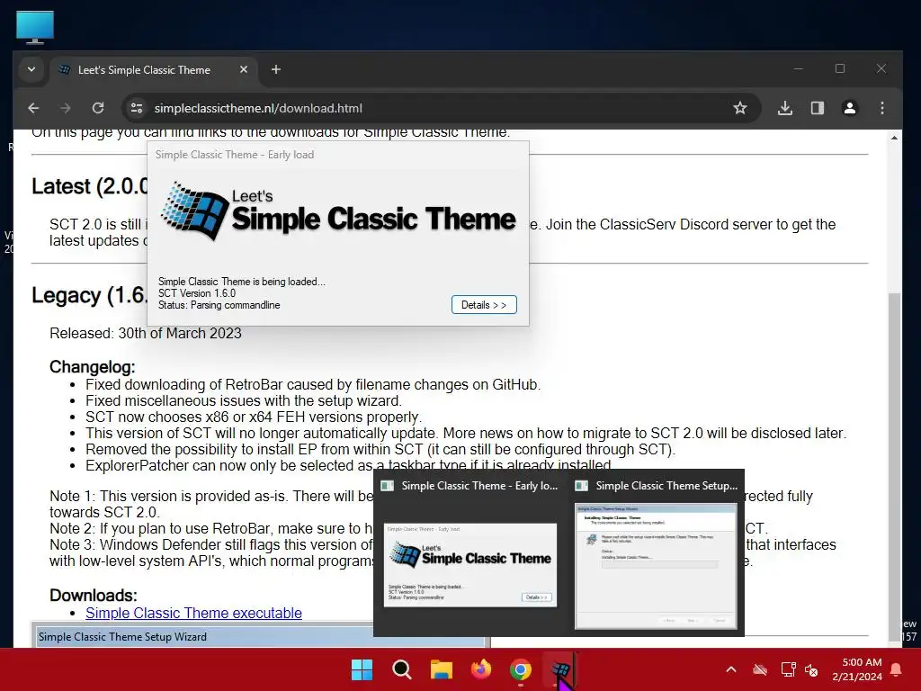The height and width of the screenshot is (691, 921).
Task: Click Details >> button in Early load dialog
Action: point(484,305)
